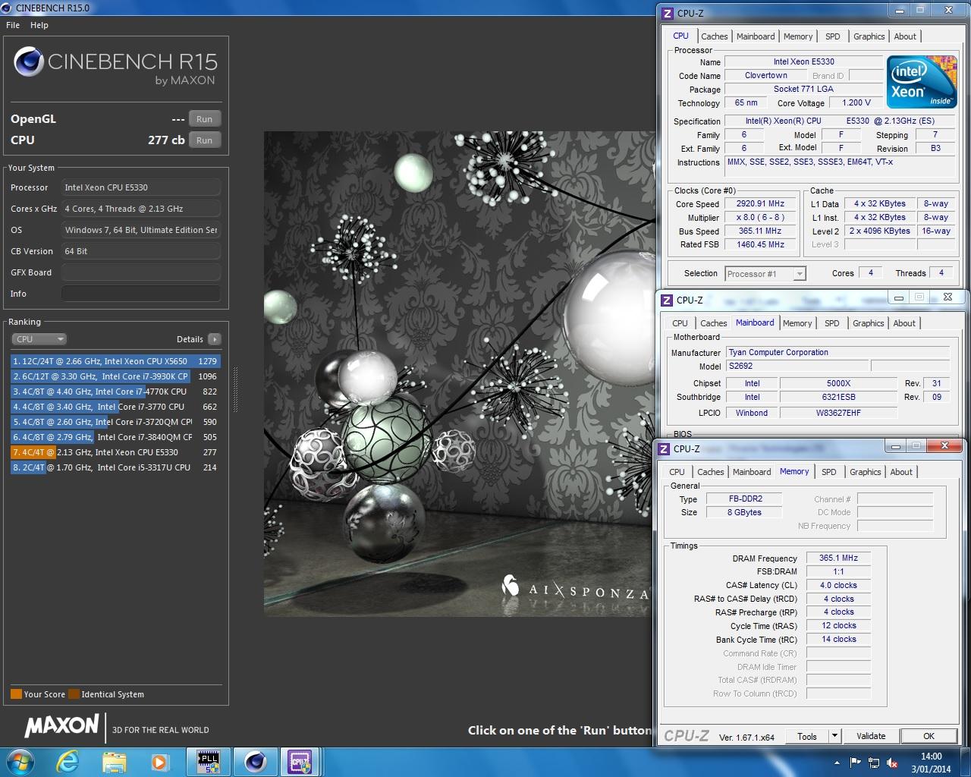Select the ranking row Intel Core i5-3317U CPU
971x777 pixels.
point(115,467)
